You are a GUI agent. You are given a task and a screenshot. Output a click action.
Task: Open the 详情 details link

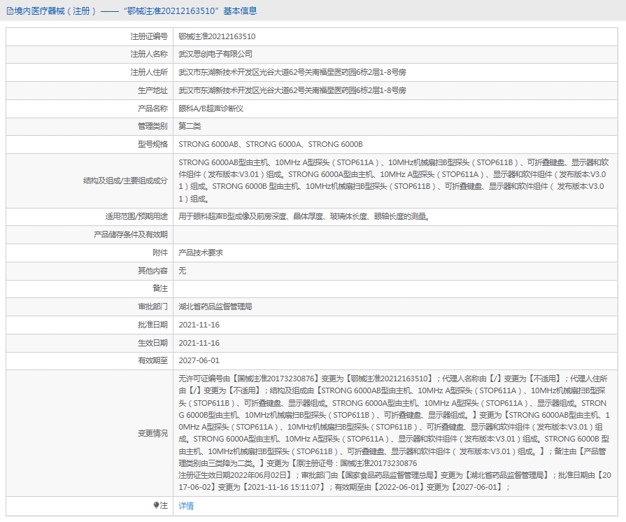(186, 506)
